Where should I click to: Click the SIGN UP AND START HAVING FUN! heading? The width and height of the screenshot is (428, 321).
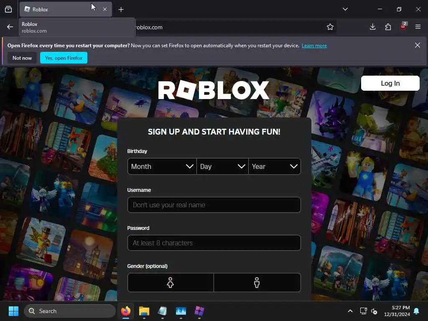coord(214,132)
